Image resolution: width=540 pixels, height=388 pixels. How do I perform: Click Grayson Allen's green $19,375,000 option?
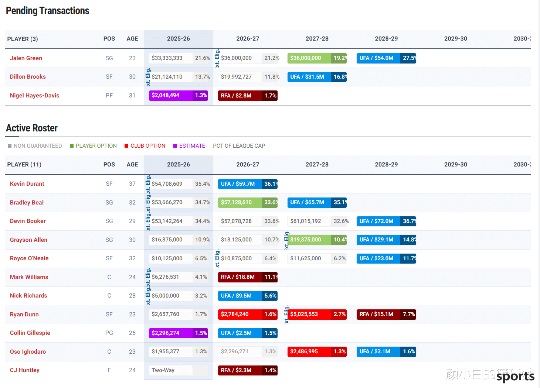(317, 240)
